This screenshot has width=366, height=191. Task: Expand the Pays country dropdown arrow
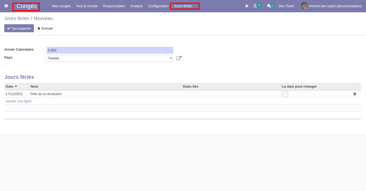pyautogui.click(x=171, y=58)
